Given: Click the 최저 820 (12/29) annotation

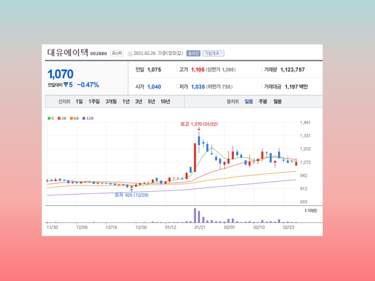Looking at the screenshot, I should point(131,195).
